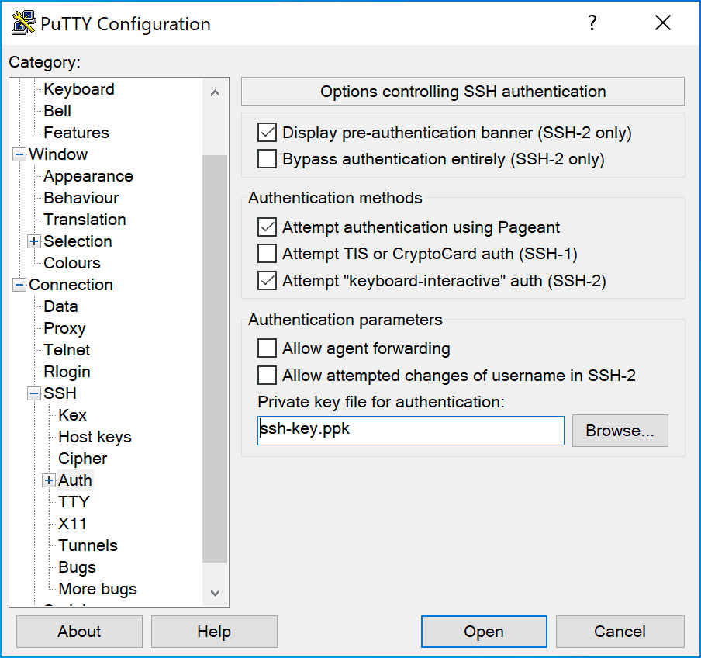Viewport: 701px width, 658px height.
Task: Click the scrollbar down arrow in the category list
Action: (x=215, y=594)
